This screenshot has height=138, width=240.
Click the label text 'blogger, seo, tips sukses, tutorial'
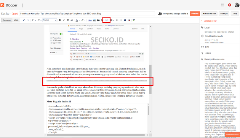point(219,32)
